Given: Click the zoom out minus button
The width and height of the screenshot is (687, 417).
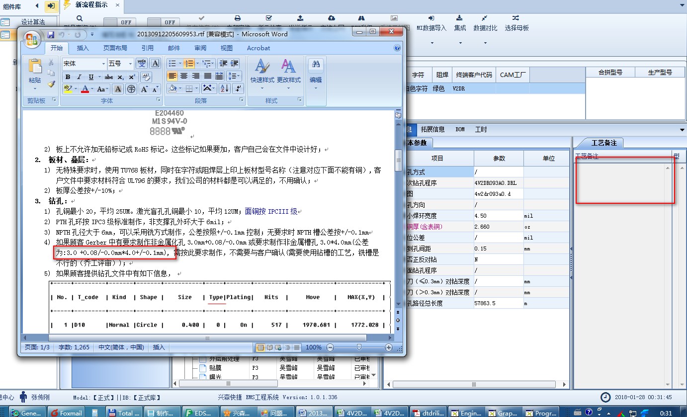Looking at the screenshot, I should (330, 347).
